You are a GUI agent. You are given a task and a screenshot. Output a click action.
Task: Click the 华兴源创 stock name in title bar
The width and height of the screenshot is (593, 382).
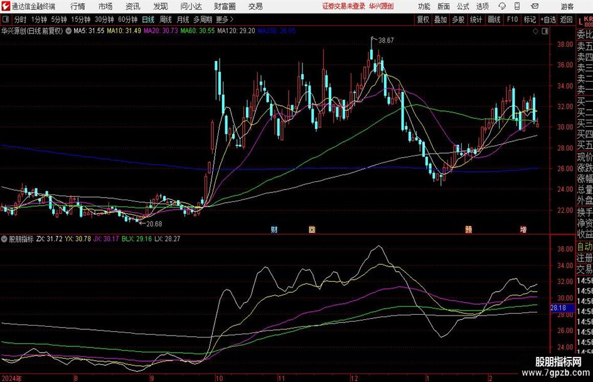point(382,6)
